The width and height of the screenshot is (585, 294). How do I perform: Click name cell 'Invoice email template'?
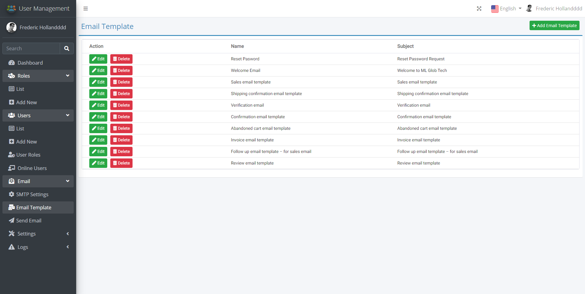(252, 140)
